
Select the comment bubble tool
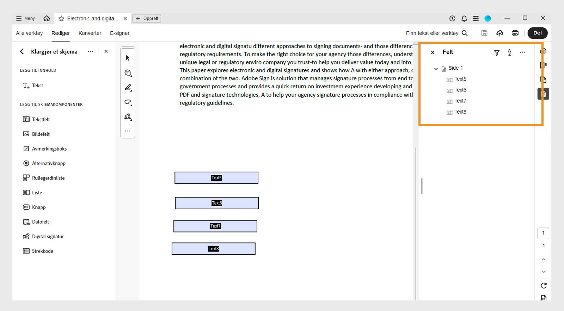coord(128,73)
